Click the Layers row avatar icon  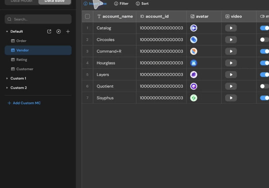(x=194, y=75)
